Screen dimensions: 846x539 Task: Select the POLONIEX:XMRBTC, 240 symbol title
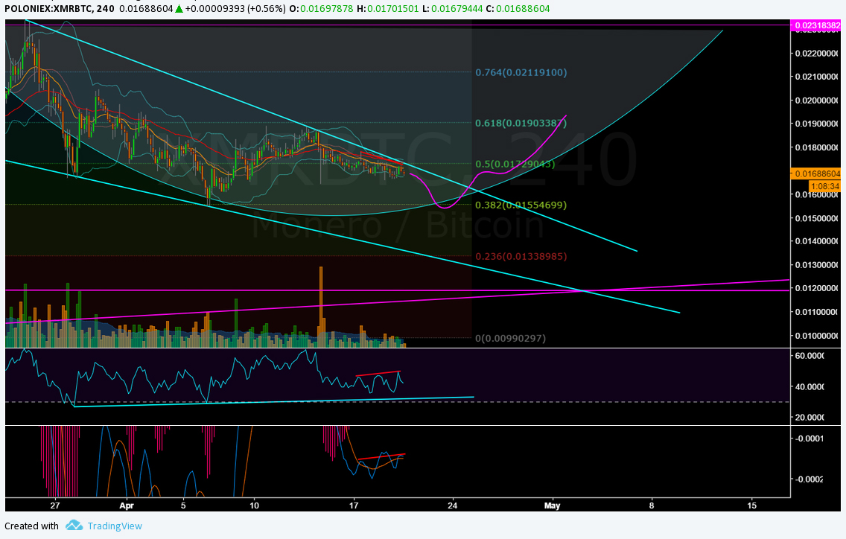point(60,9)
